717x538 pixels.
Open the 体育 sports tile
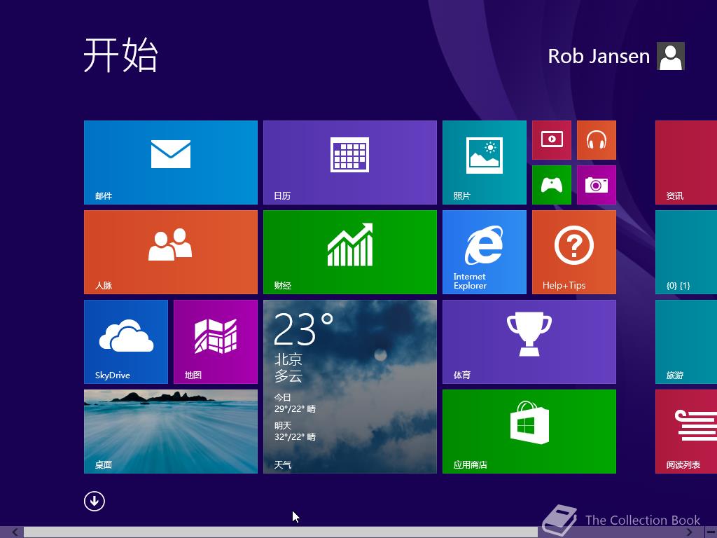coord(529,342)
